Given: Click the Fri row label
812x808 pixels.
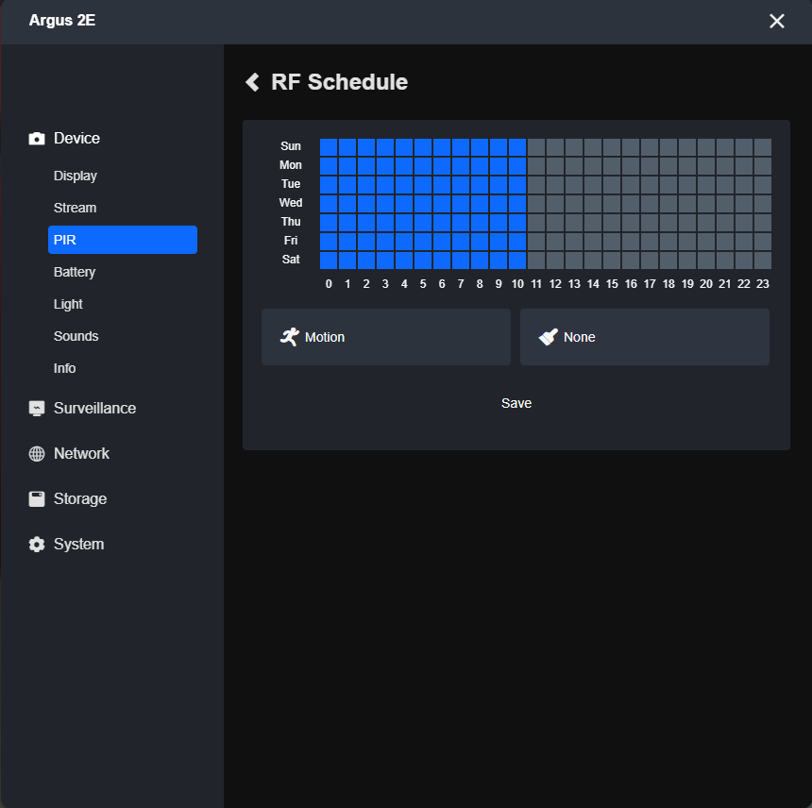Looking at the screenshot, I should coord(291,241).
